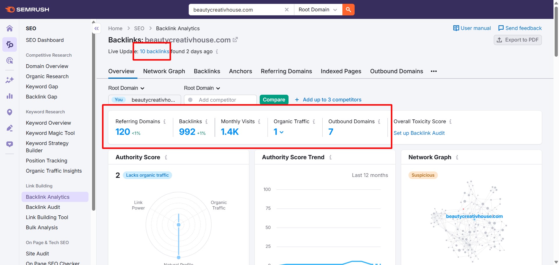Viewport: 559px width, 265px height.
Task: Click info icon next to Network Graph
Action: tap(457, 157)
